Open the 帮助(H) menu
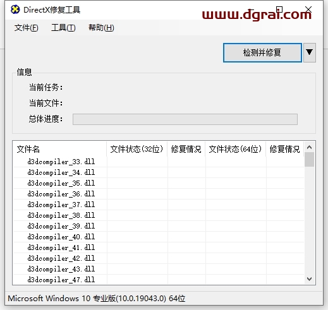The width and height of the screenshot is (328, 310). pos(101,28)
